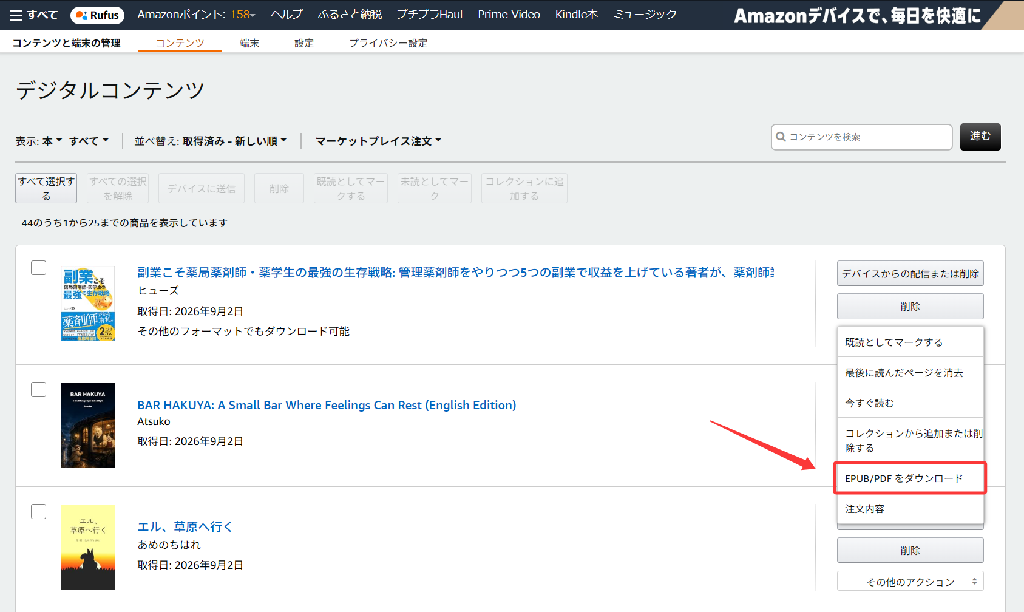Open the 並べ替え sort order dropdown
Viewport: 1024px width, 612px height.
click(x=210, y=141)
